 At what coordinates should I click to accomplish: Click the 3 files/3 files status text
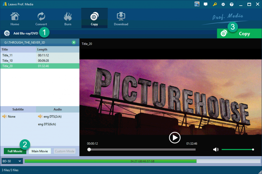[x=10, y=170]
